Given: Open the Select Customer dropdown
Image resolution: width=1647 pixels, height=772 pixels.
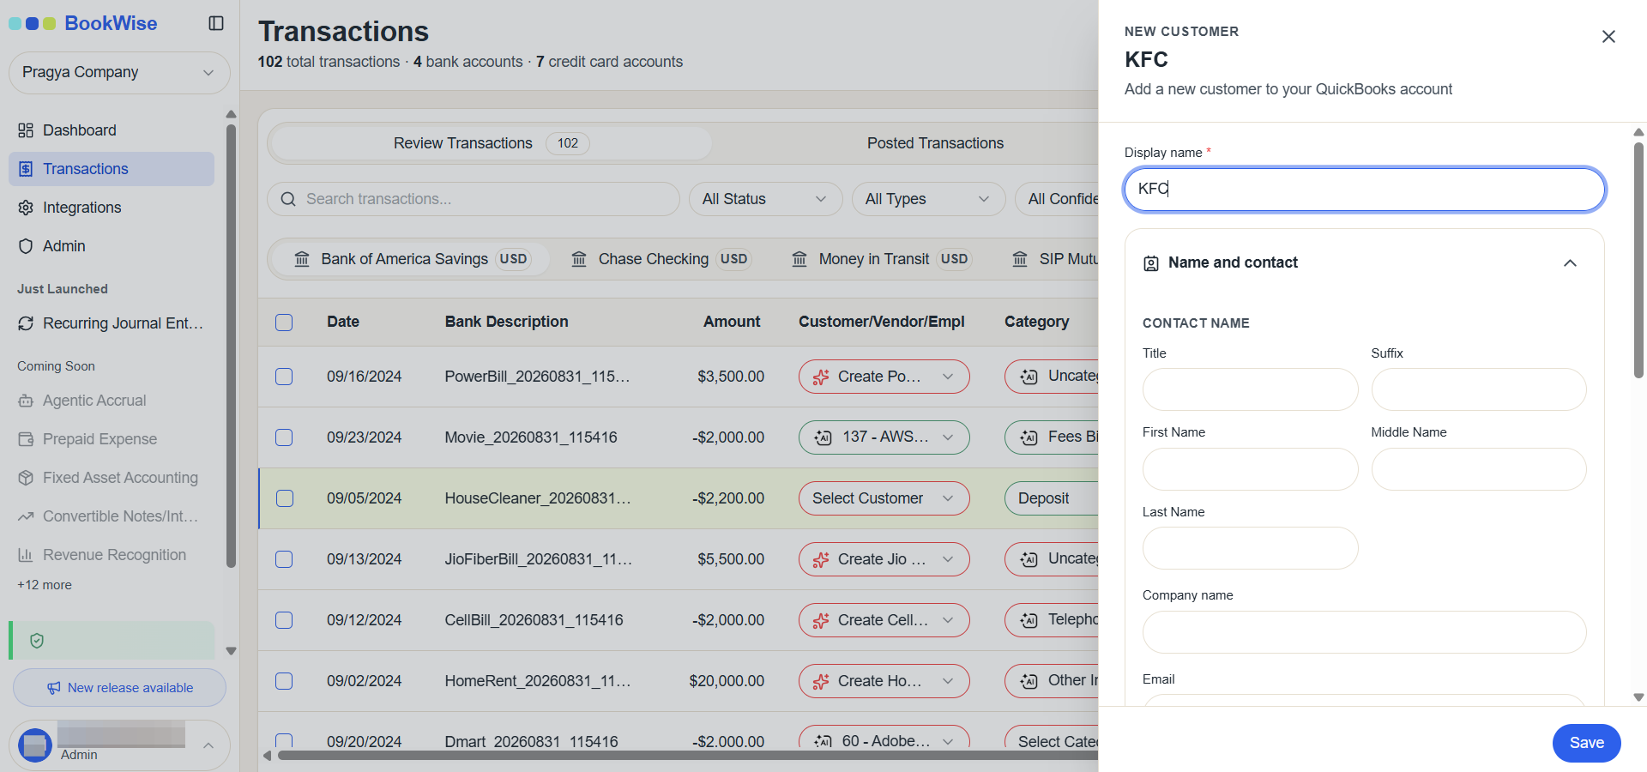Looking at the screenshot, I should pyautogui.click(x=884, y=498).
